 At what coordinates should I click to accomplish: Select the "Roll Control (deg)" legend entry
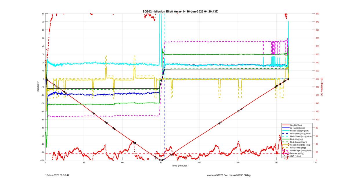[x=298, y=148]
